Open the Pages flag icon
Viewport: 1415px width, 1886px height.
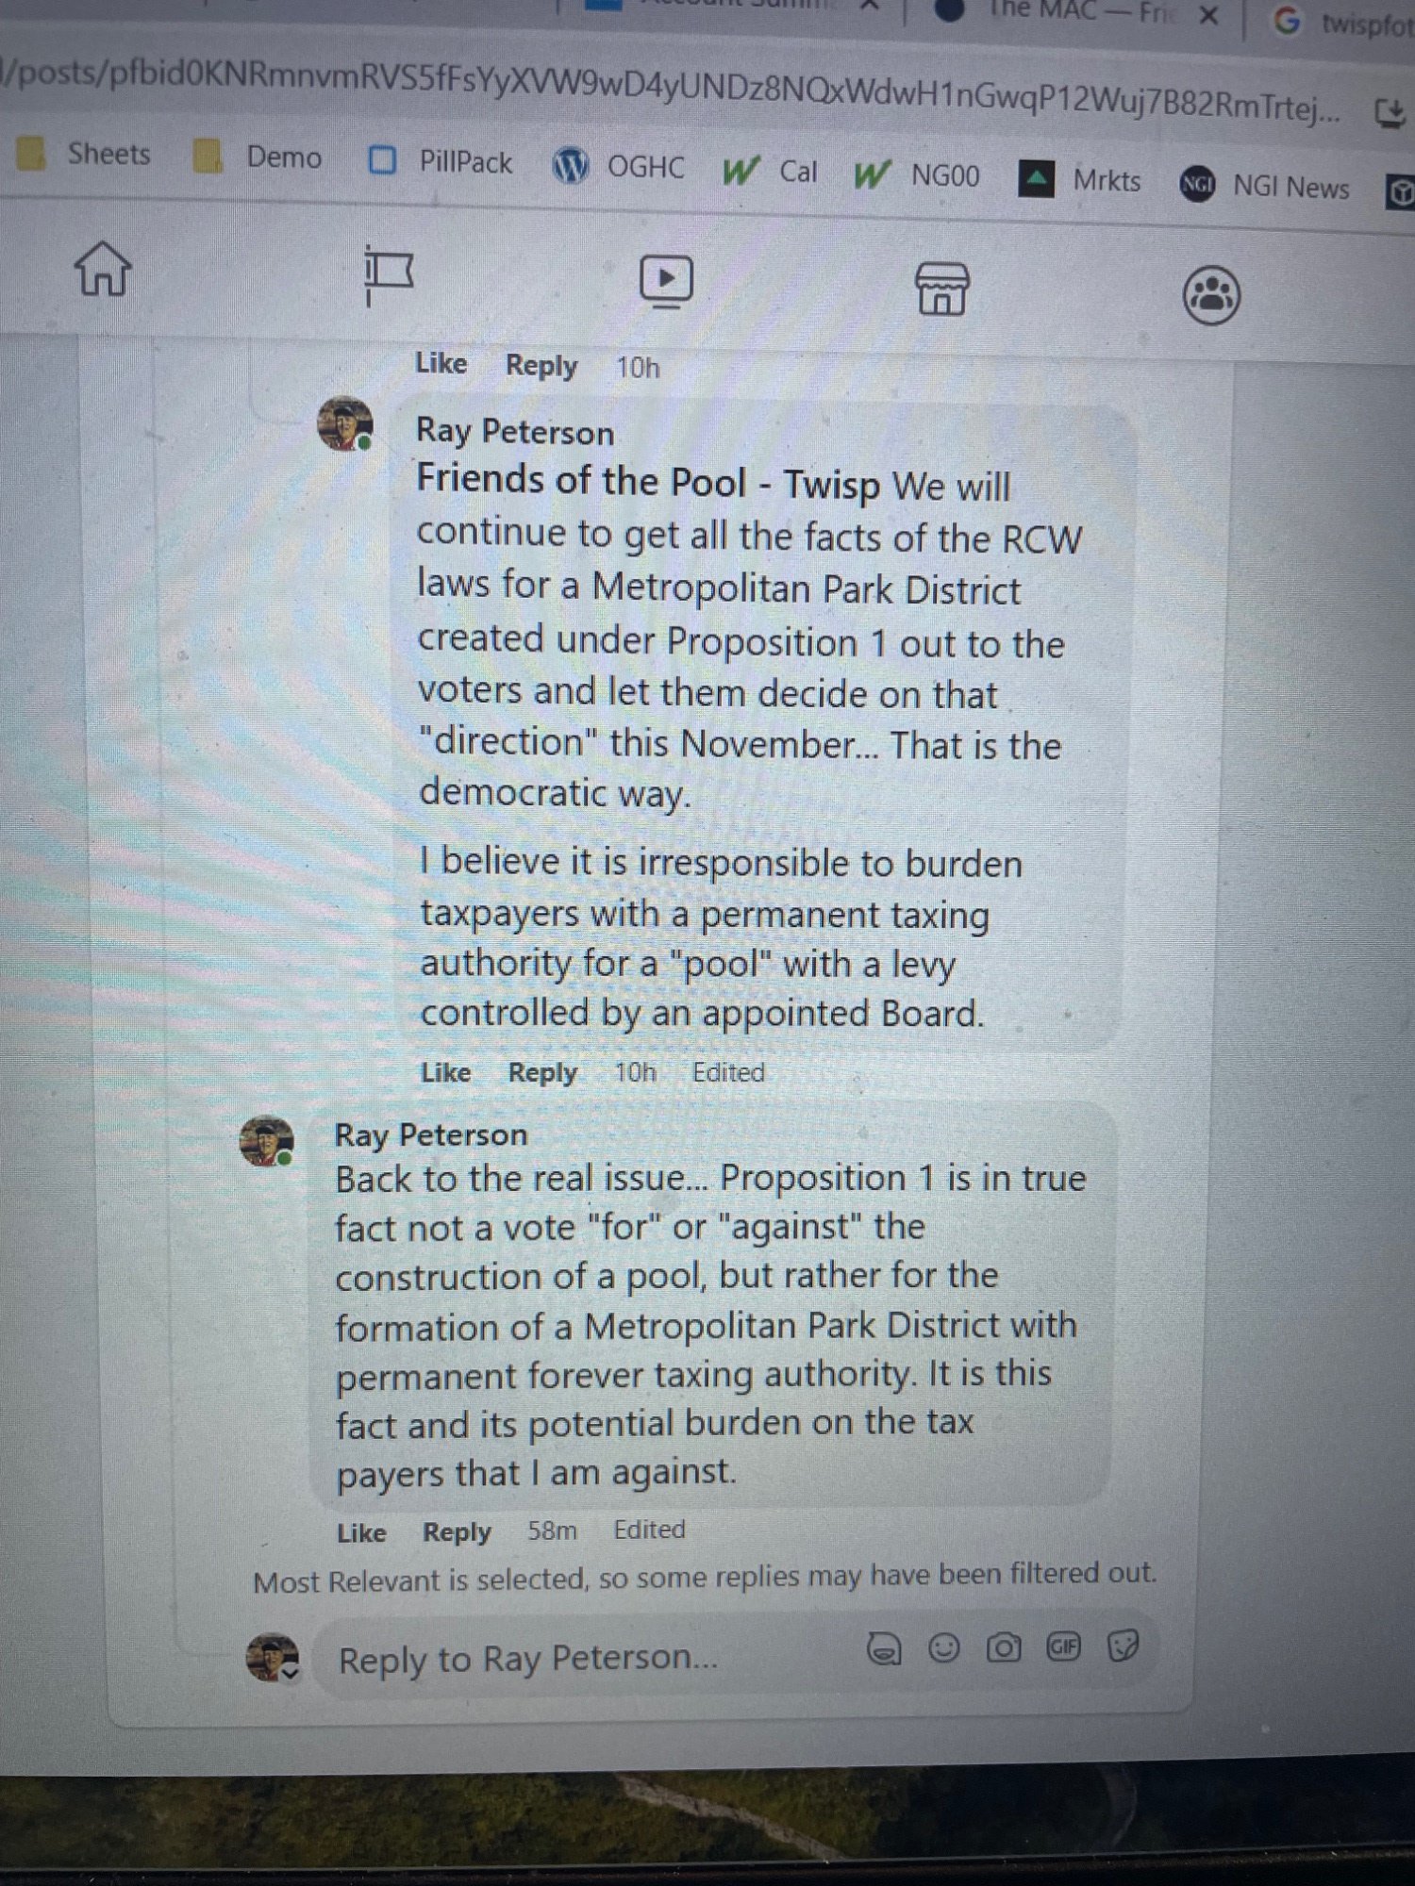click(x=389, y=275)
